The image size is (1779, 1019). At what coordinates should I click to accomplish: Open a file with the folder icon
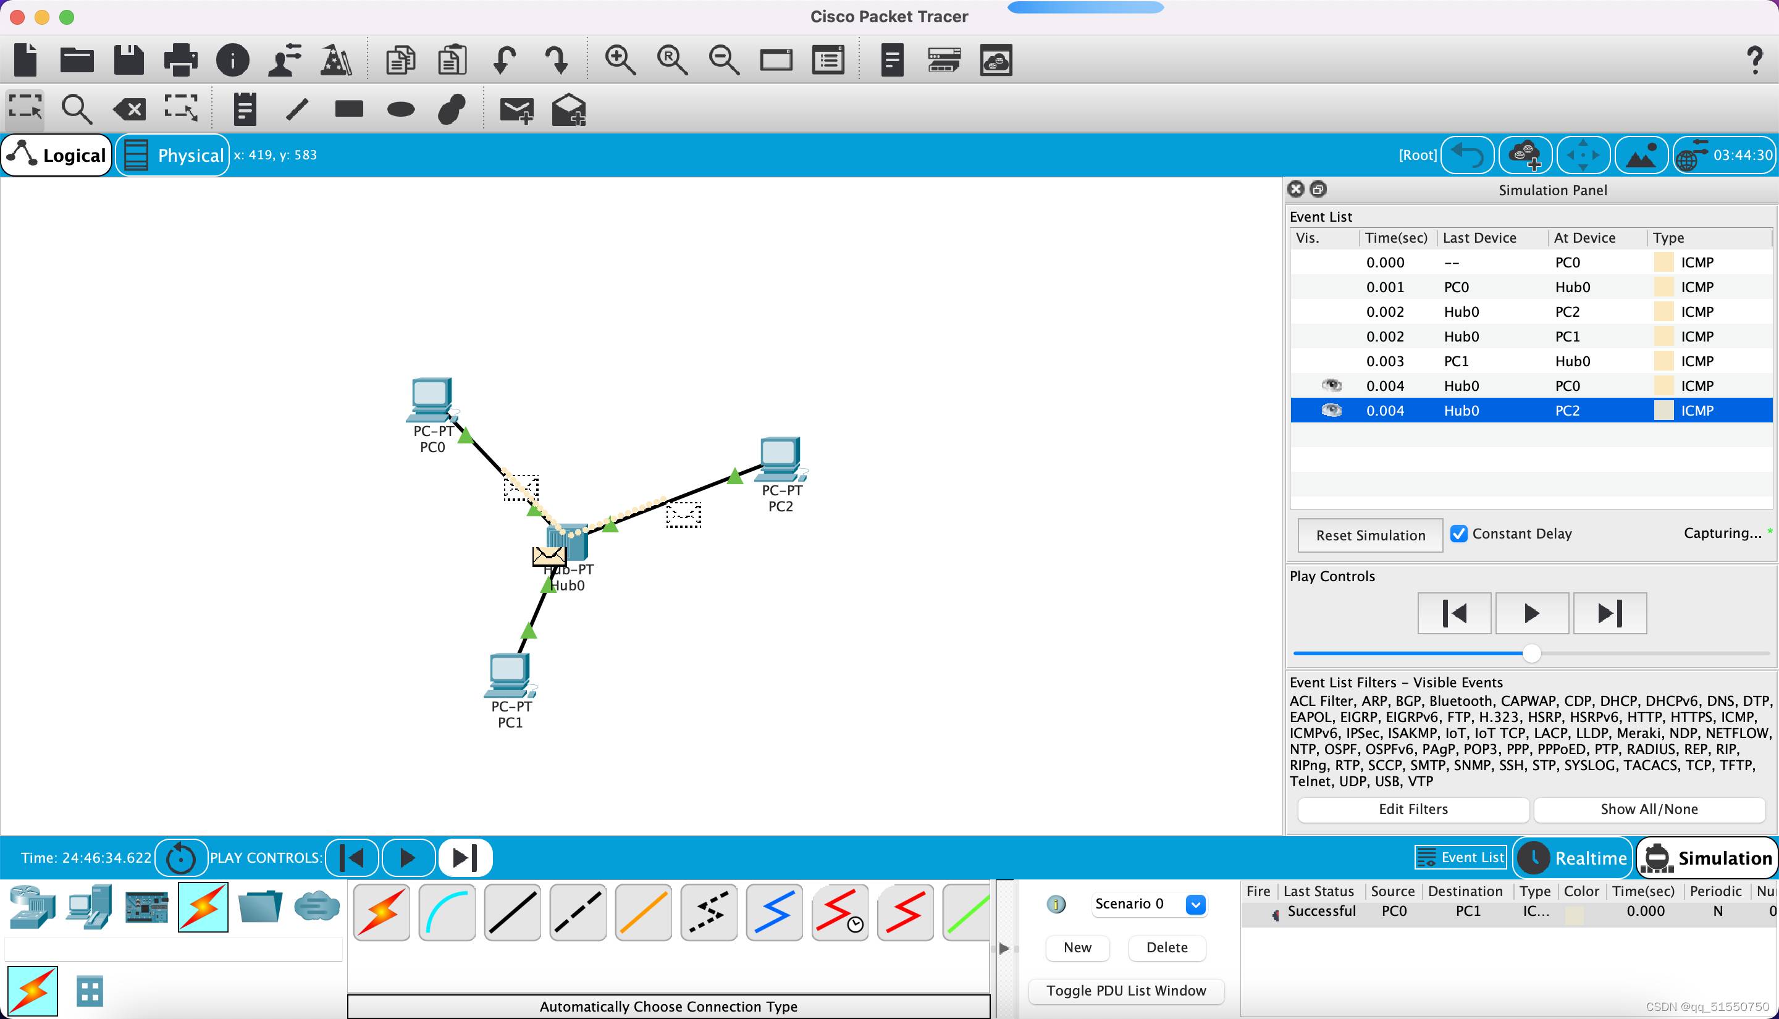pos(77,59)
